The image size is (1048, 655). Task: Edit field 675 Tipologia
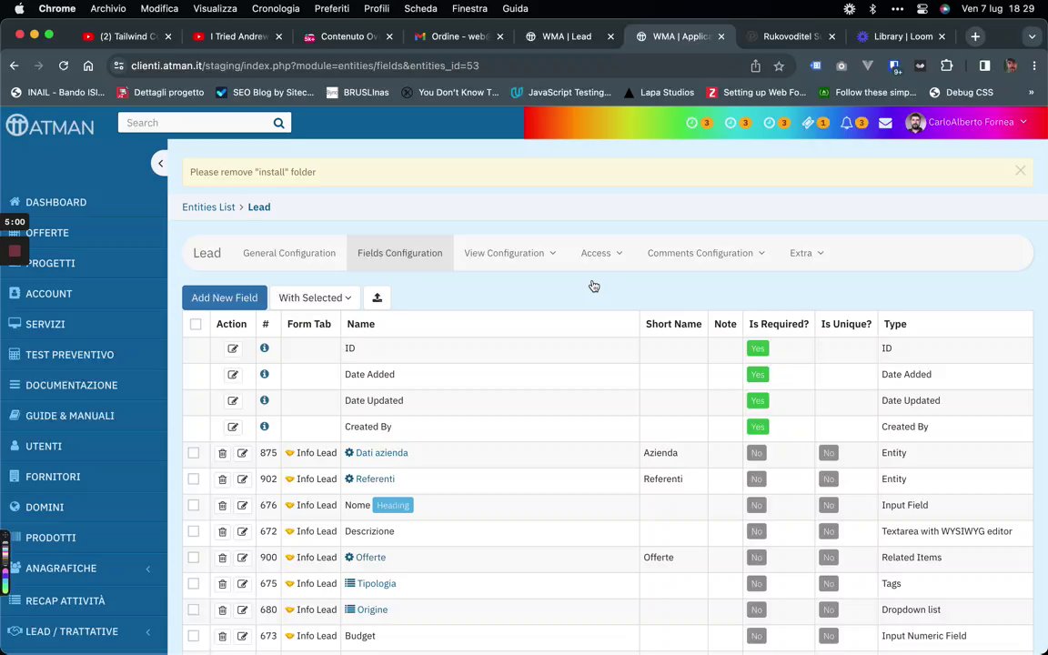coord(242,583)
